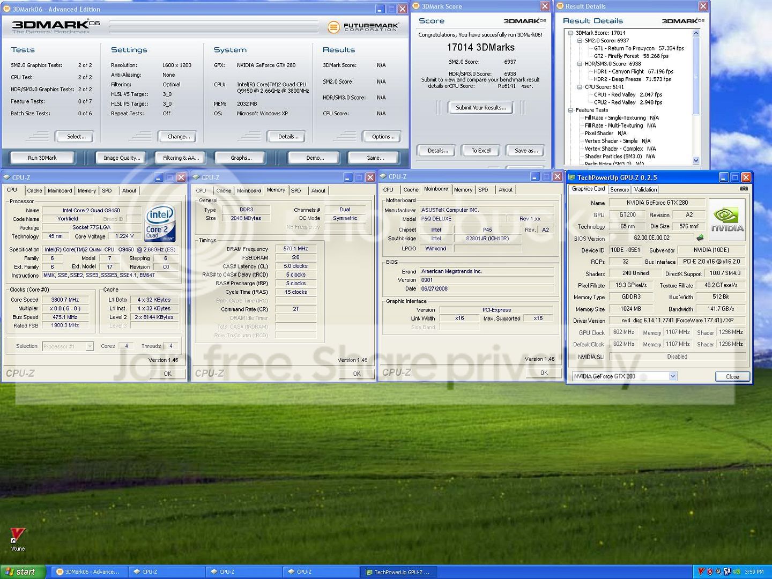Click the Submit Your Results button
The image size is (772, 579).
[480, 107]
